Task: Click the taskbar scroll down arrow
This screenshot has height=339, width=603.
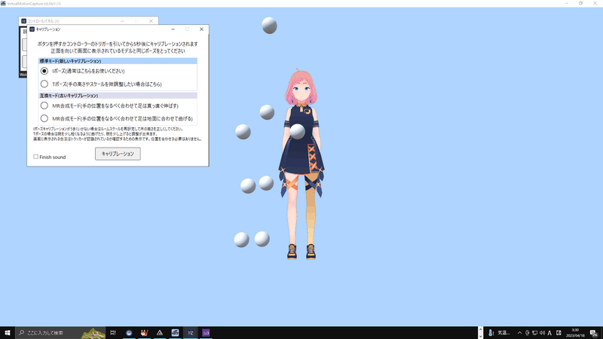Action: tap(480, 336)
